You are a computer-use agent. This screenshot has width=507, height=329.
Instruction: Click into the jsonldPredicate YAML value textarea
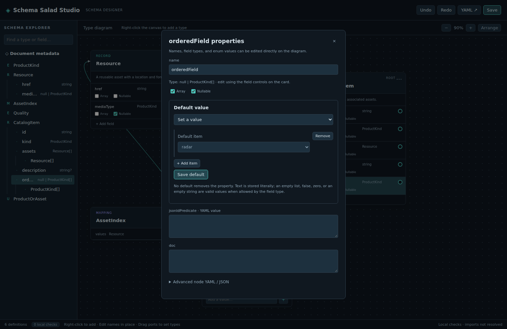click(254, 226)
